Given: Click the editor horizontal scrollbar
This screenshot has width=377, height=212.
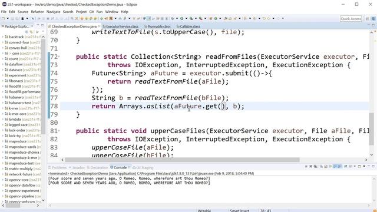Looking at the screenshot, I should point(182,160).
